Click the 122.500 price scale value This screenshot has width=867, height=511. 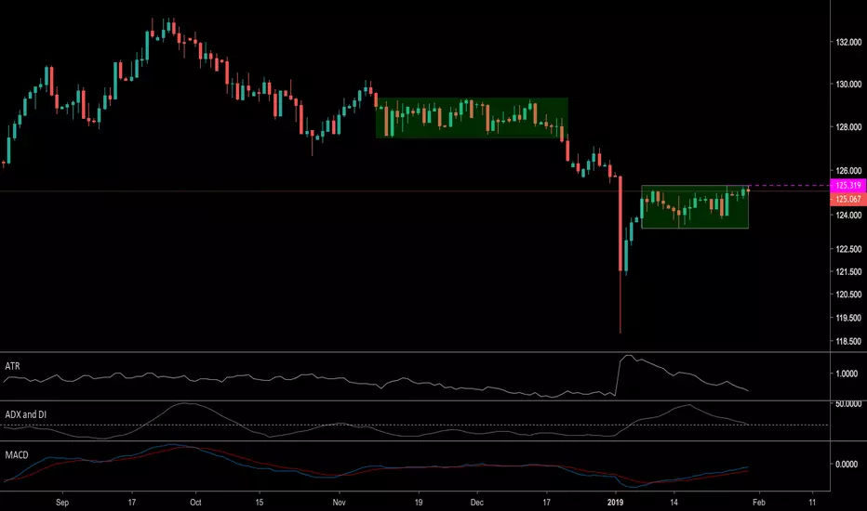point(848,249)
